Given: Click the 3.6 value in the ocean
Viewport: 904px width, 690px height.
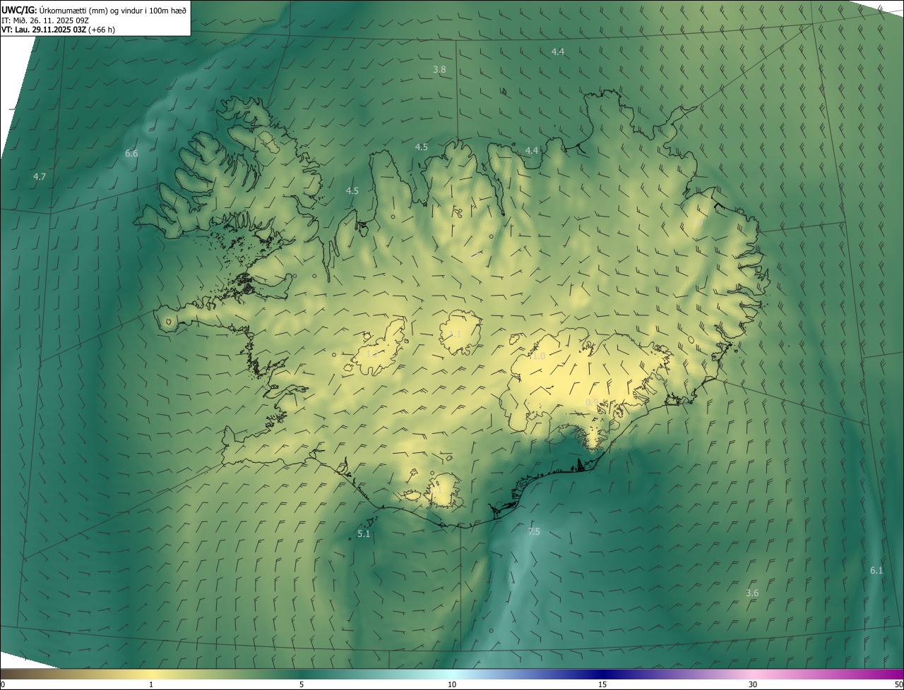Looking at the screenshot, I should point(752,593).
